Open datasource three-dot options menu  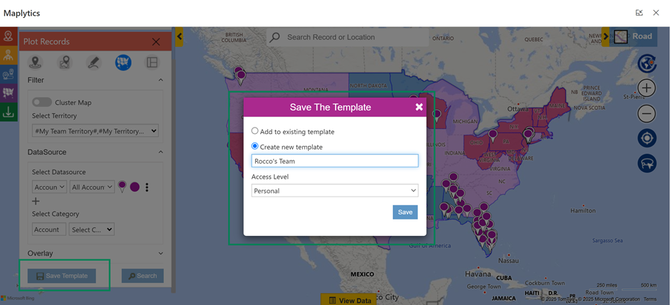[x=147, y=187]
